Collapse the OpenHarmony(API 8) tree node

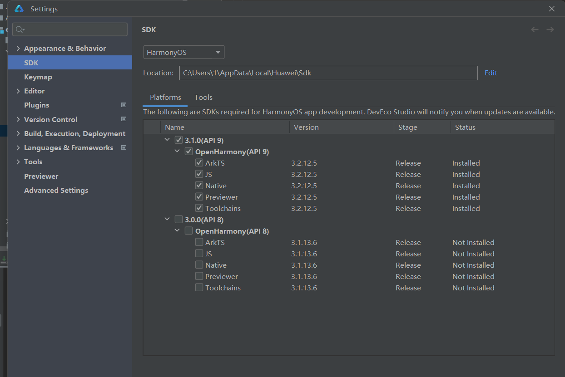coord(178,231)
